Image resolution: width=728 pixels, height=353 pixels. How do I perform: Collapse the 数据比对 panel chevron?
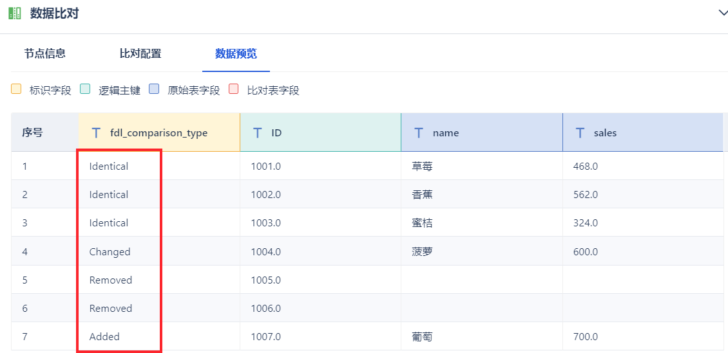click(722, 13)
